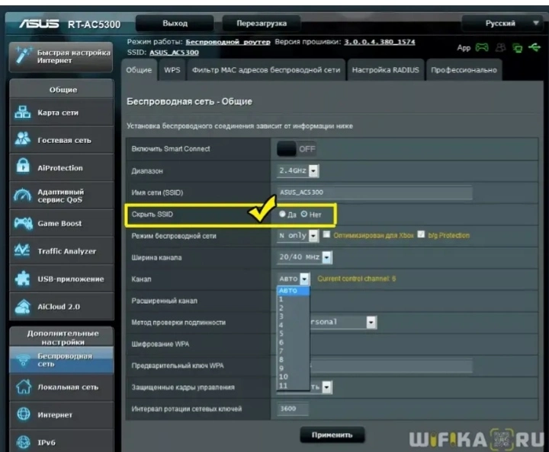549x452 pixels.
Task: Click the network monitor status icon
Action: 517,47
